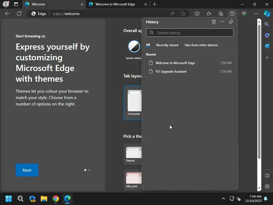Pick the Default theme
Viewport: 273px width, 205px height.
[133, 154]
